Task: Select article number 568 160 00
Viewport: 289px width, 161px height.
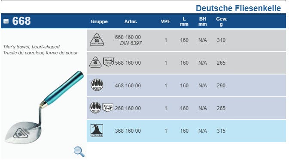Action: coord(128,63)
